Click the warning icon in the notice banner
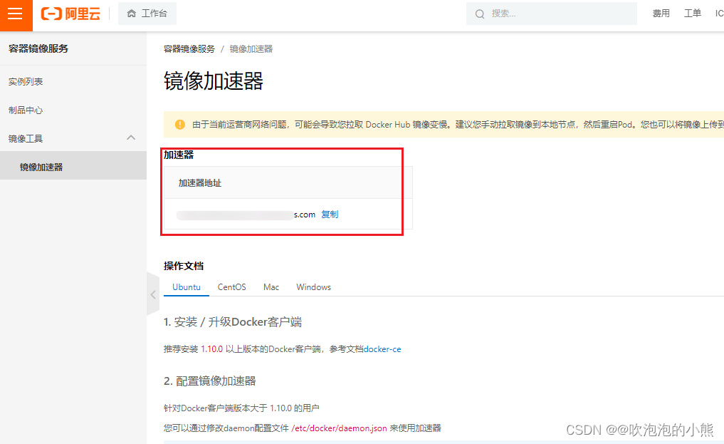 [179, 125]
